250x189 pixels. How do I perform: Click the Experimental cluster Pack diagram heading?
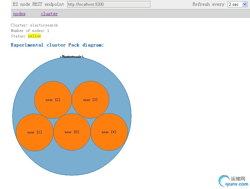tap(57, 45)
